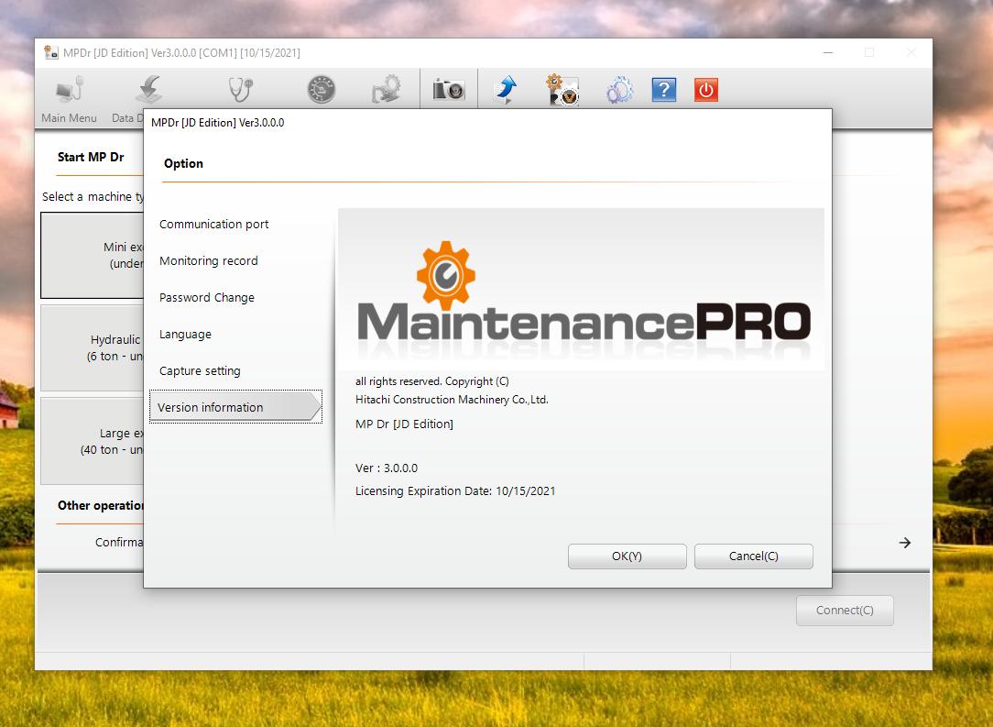The image size is (993, 727).
Task: Select Version information option
Action: pyautogui.click(x=235, y=407)
